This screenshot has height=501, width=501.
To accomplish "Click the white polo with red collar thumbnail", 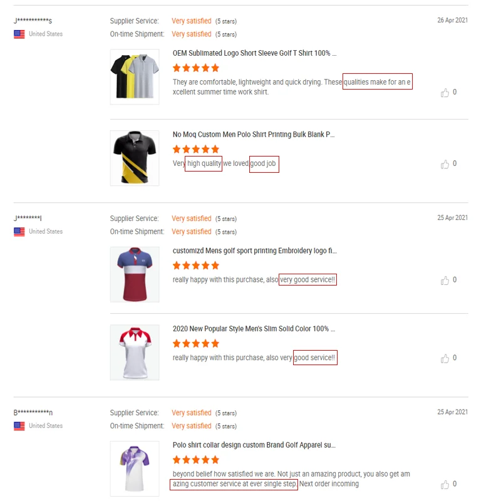I will click(135, 352).
